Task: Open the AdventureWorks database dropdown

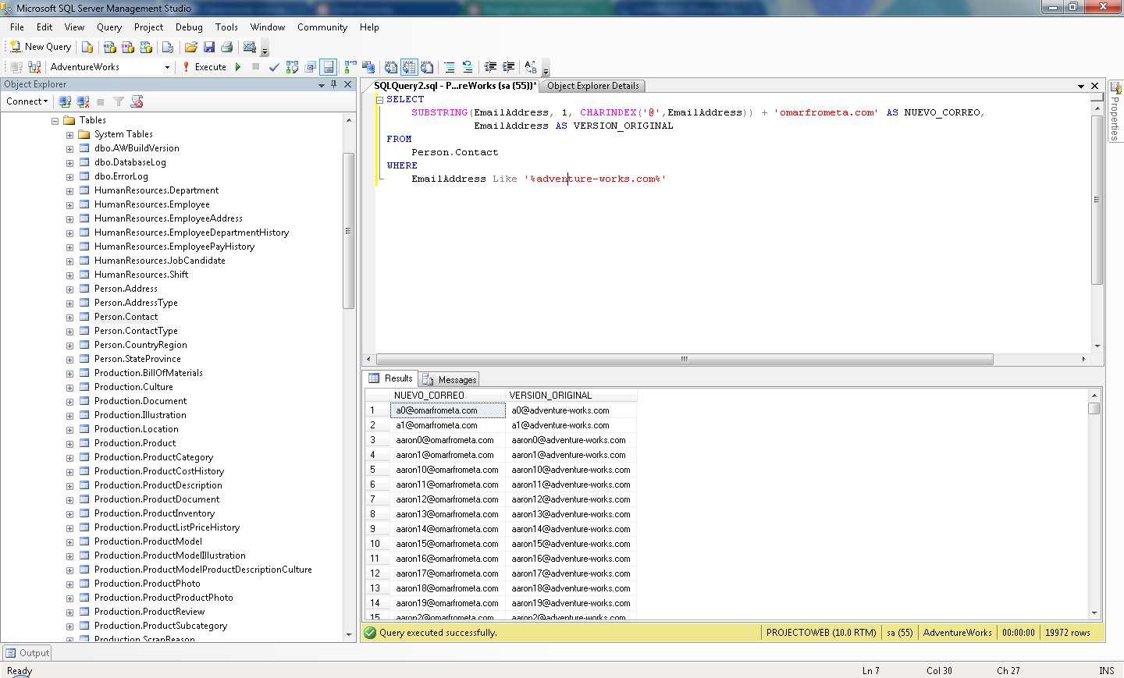Action: coord(167,67)
